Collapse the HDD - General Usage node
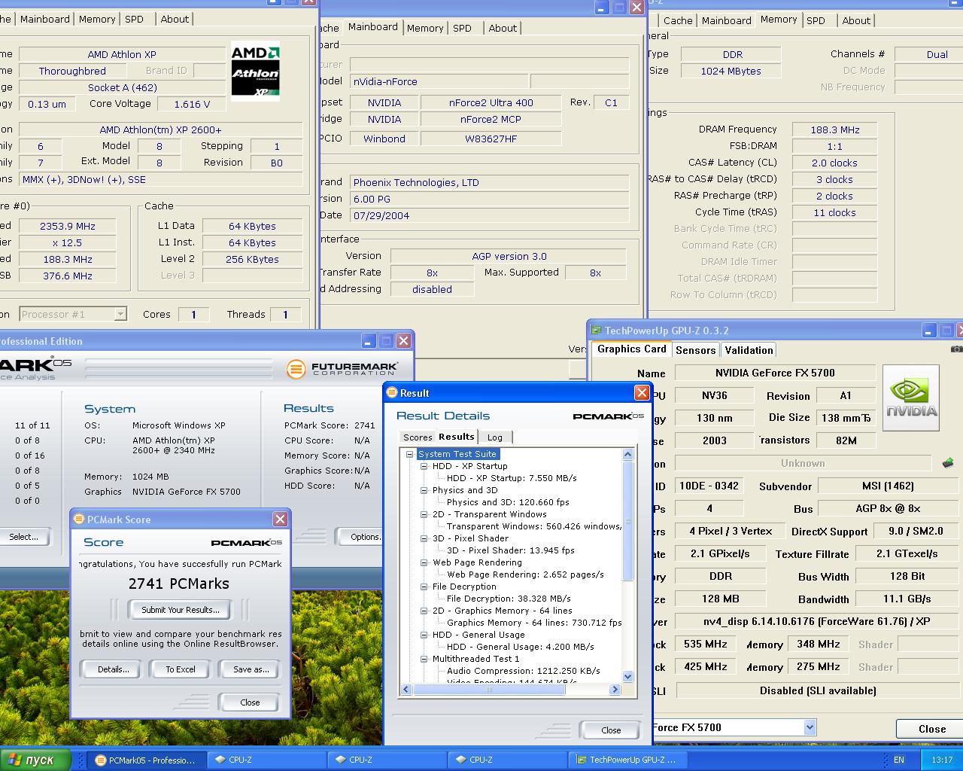This screenshot has width=963, height=771. pyautogui.click(x=424, y=635)
